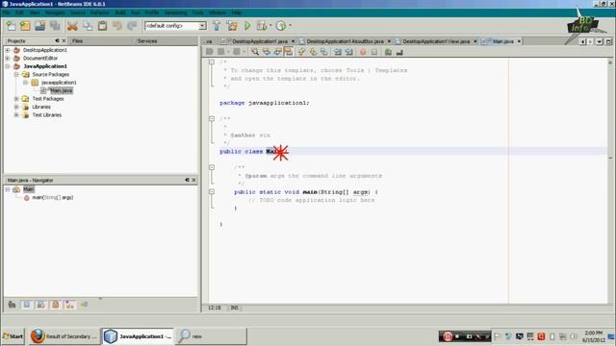Toggle Show Fields filter in Navigator
Image resolution: width=616 pixels, height=346 pixels.
pyautogui.click(x=26, y=305)
